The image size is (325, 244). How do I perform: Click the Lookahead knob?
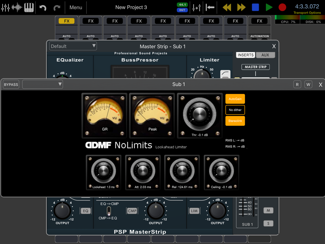(x=103, y=171)
